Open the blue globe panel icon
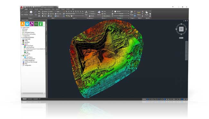209x119 pixels. click(x=27, y=24)
